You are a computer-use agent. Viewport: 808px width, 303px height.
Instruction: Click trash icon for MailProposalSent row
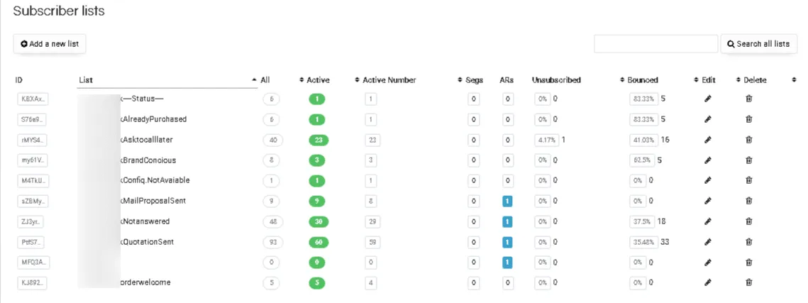coord(749,201)
